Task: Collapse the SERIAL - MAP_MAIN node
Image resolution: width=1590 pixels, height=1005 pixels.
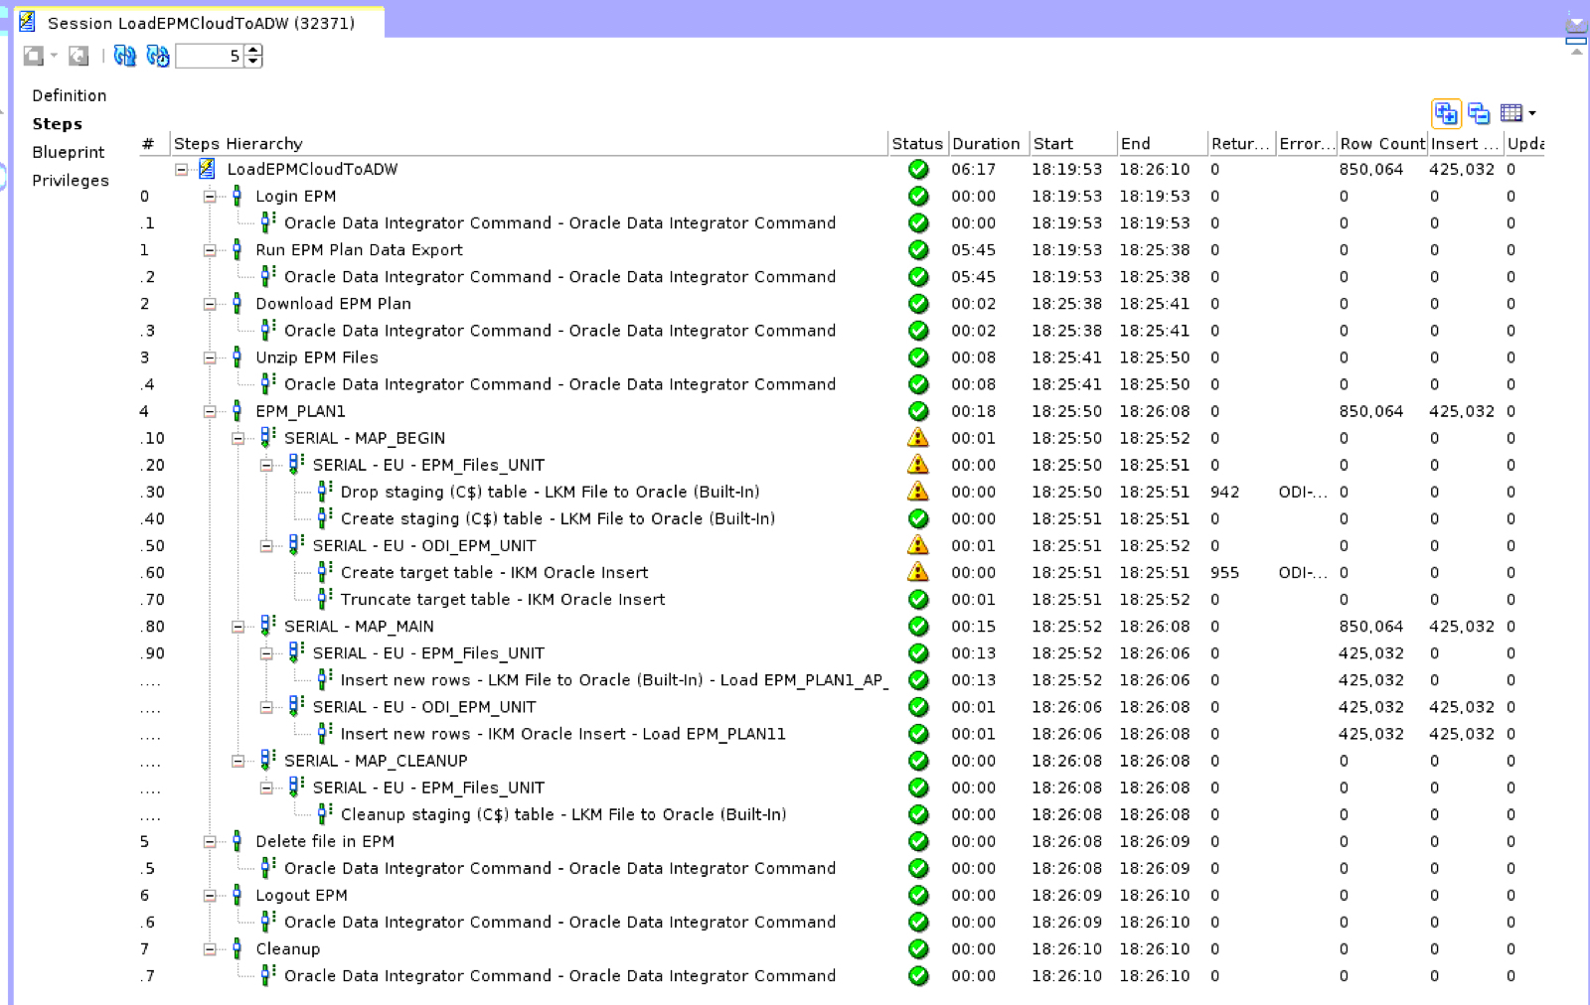Action: point(238,627)
